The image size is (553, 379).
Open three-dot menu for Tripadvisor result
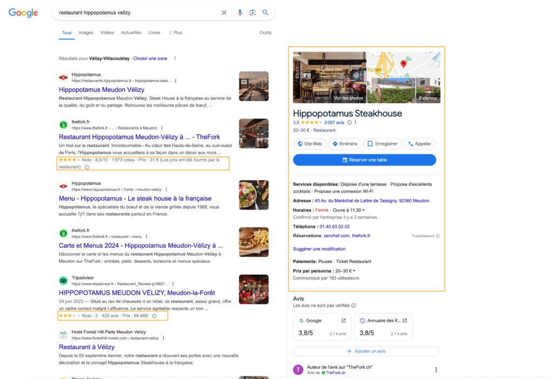[x=173, y=284]
